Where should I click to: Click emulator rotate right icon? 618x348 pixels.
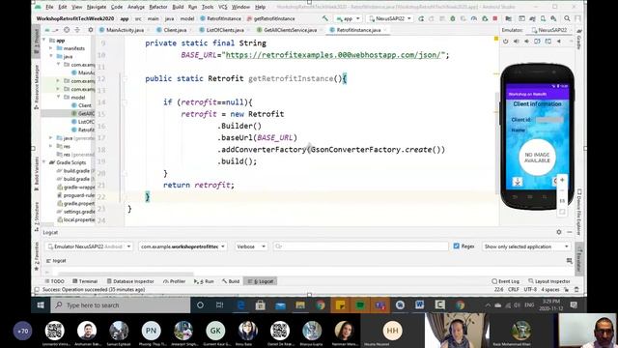(548, 41)
